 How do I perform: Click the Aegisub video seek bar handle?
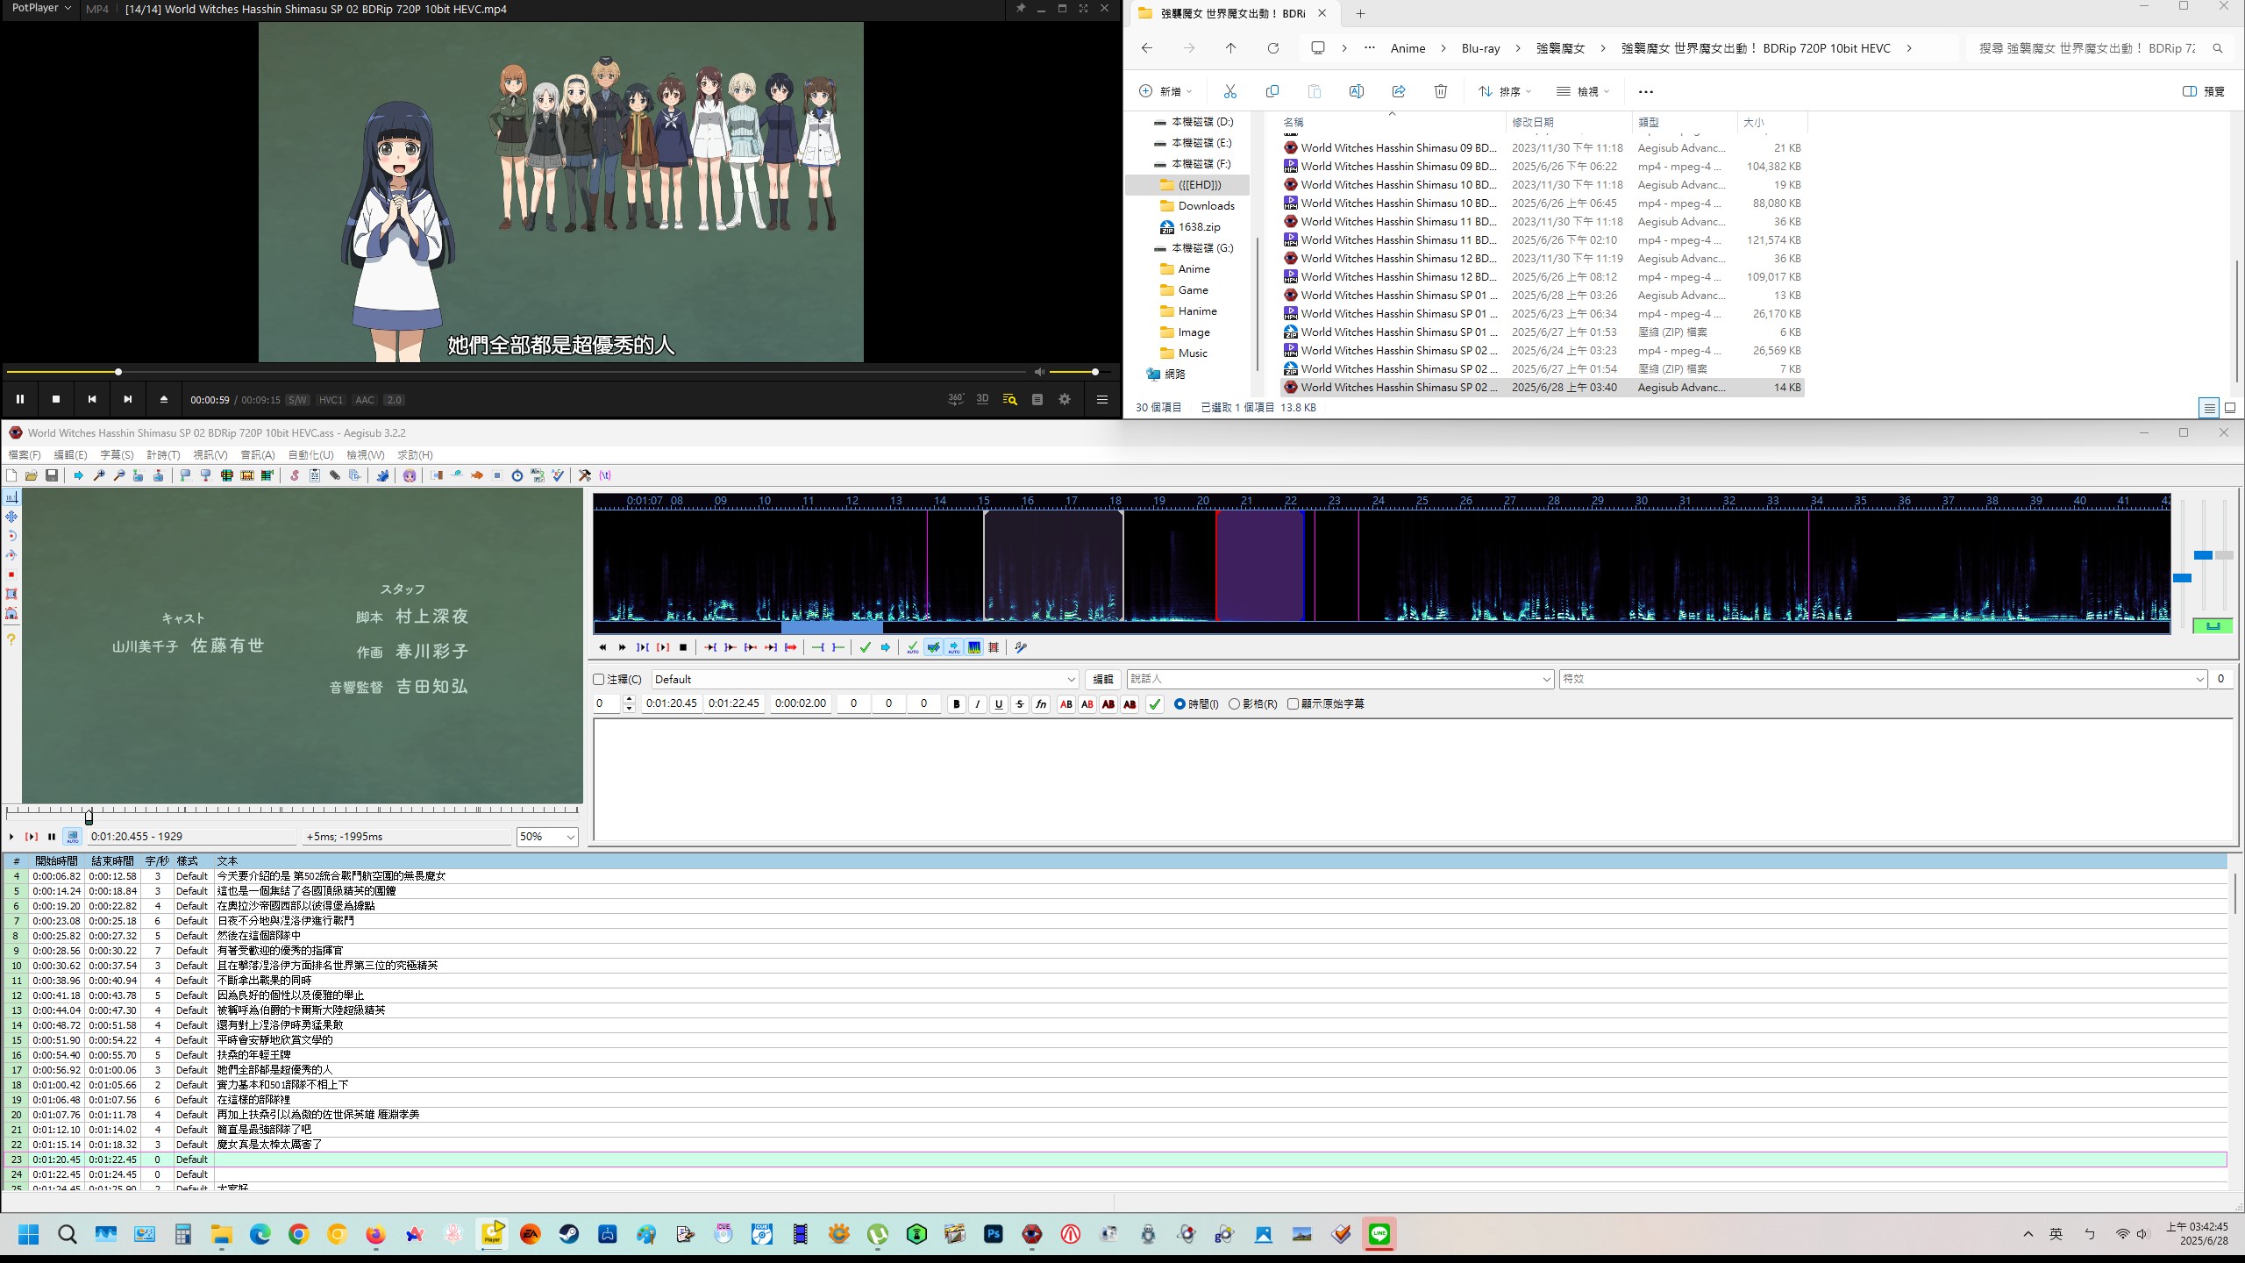[x=89, y=816]
